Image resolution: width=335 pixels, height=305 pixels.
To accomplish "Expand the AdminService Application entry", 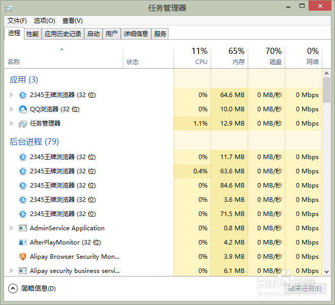I will (11, 228).
